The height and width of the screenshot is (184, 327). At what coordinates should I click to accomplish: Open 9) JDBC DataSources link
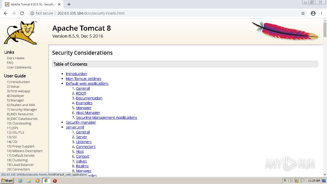(22, 119)
